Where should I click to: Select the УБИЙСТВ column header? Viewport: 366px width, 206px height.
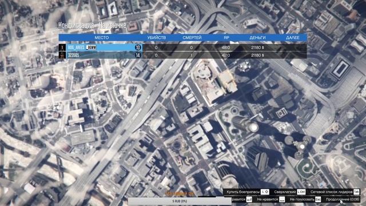pos(156,38)
